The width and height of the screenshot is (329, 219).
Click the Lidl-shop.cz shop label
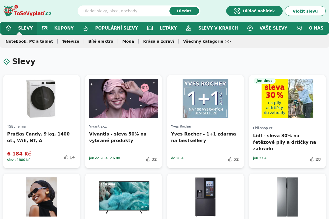[x=263, y=128]
